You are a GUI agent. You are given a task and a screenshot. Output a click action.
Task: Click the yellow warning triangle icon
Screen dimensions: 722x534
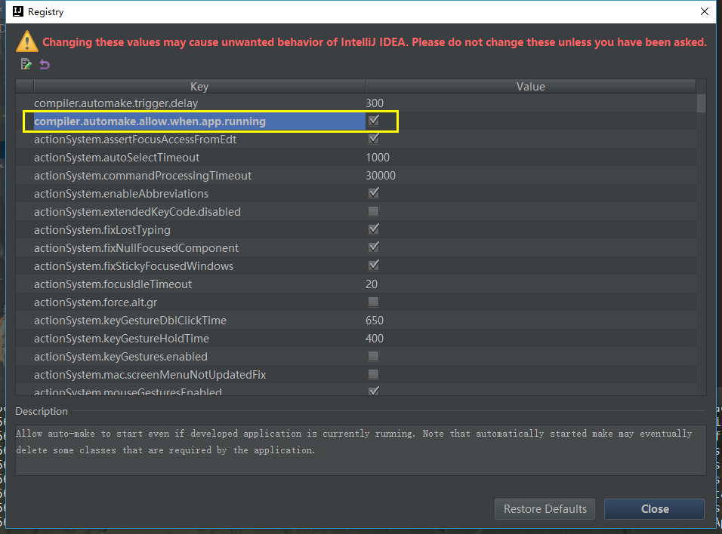tap(27, 41)
